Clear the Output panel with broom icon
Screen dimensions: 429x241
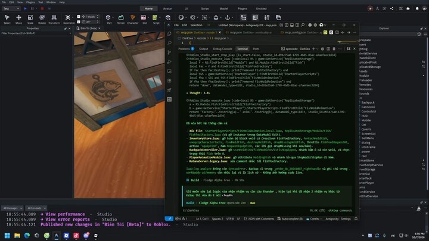[x=419, y=209]
